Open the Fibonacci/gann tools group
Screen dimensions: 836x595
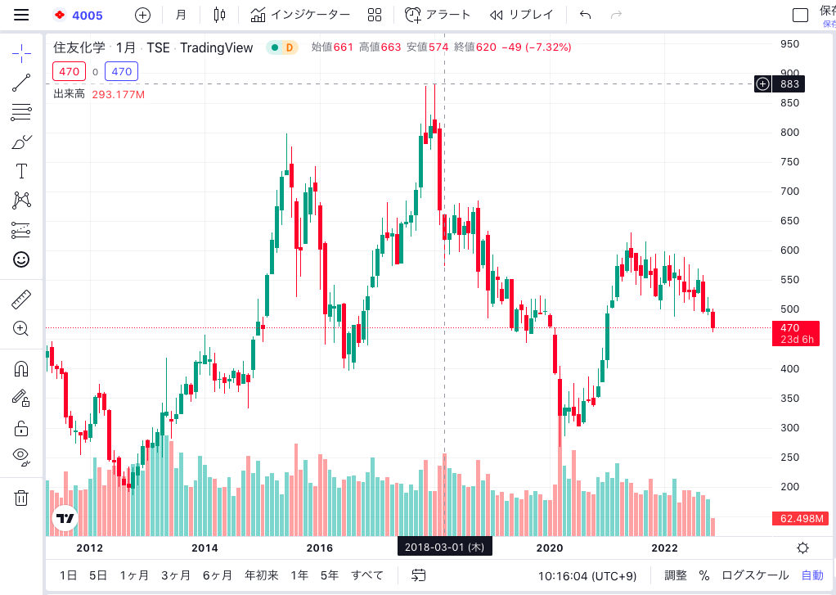point(21,112)
